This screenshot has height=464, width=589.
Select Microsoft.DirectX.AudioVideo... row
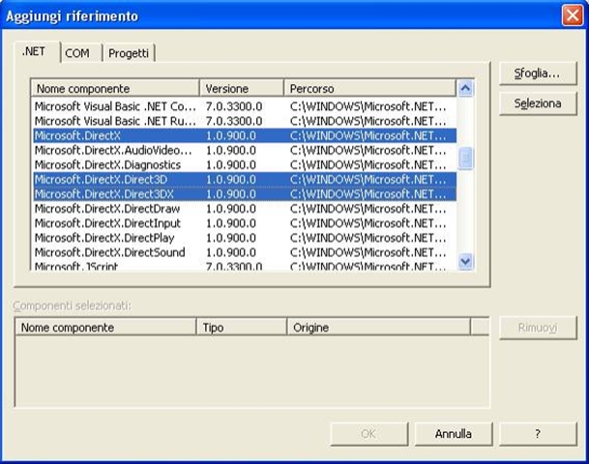pyautogui.click(x=245, y=150)
